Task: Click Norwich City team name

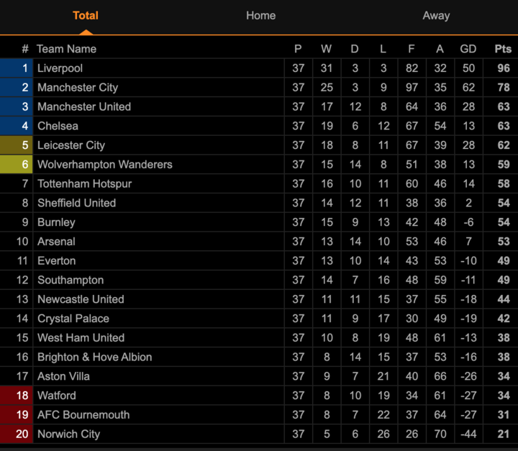Action: (69, 434)
